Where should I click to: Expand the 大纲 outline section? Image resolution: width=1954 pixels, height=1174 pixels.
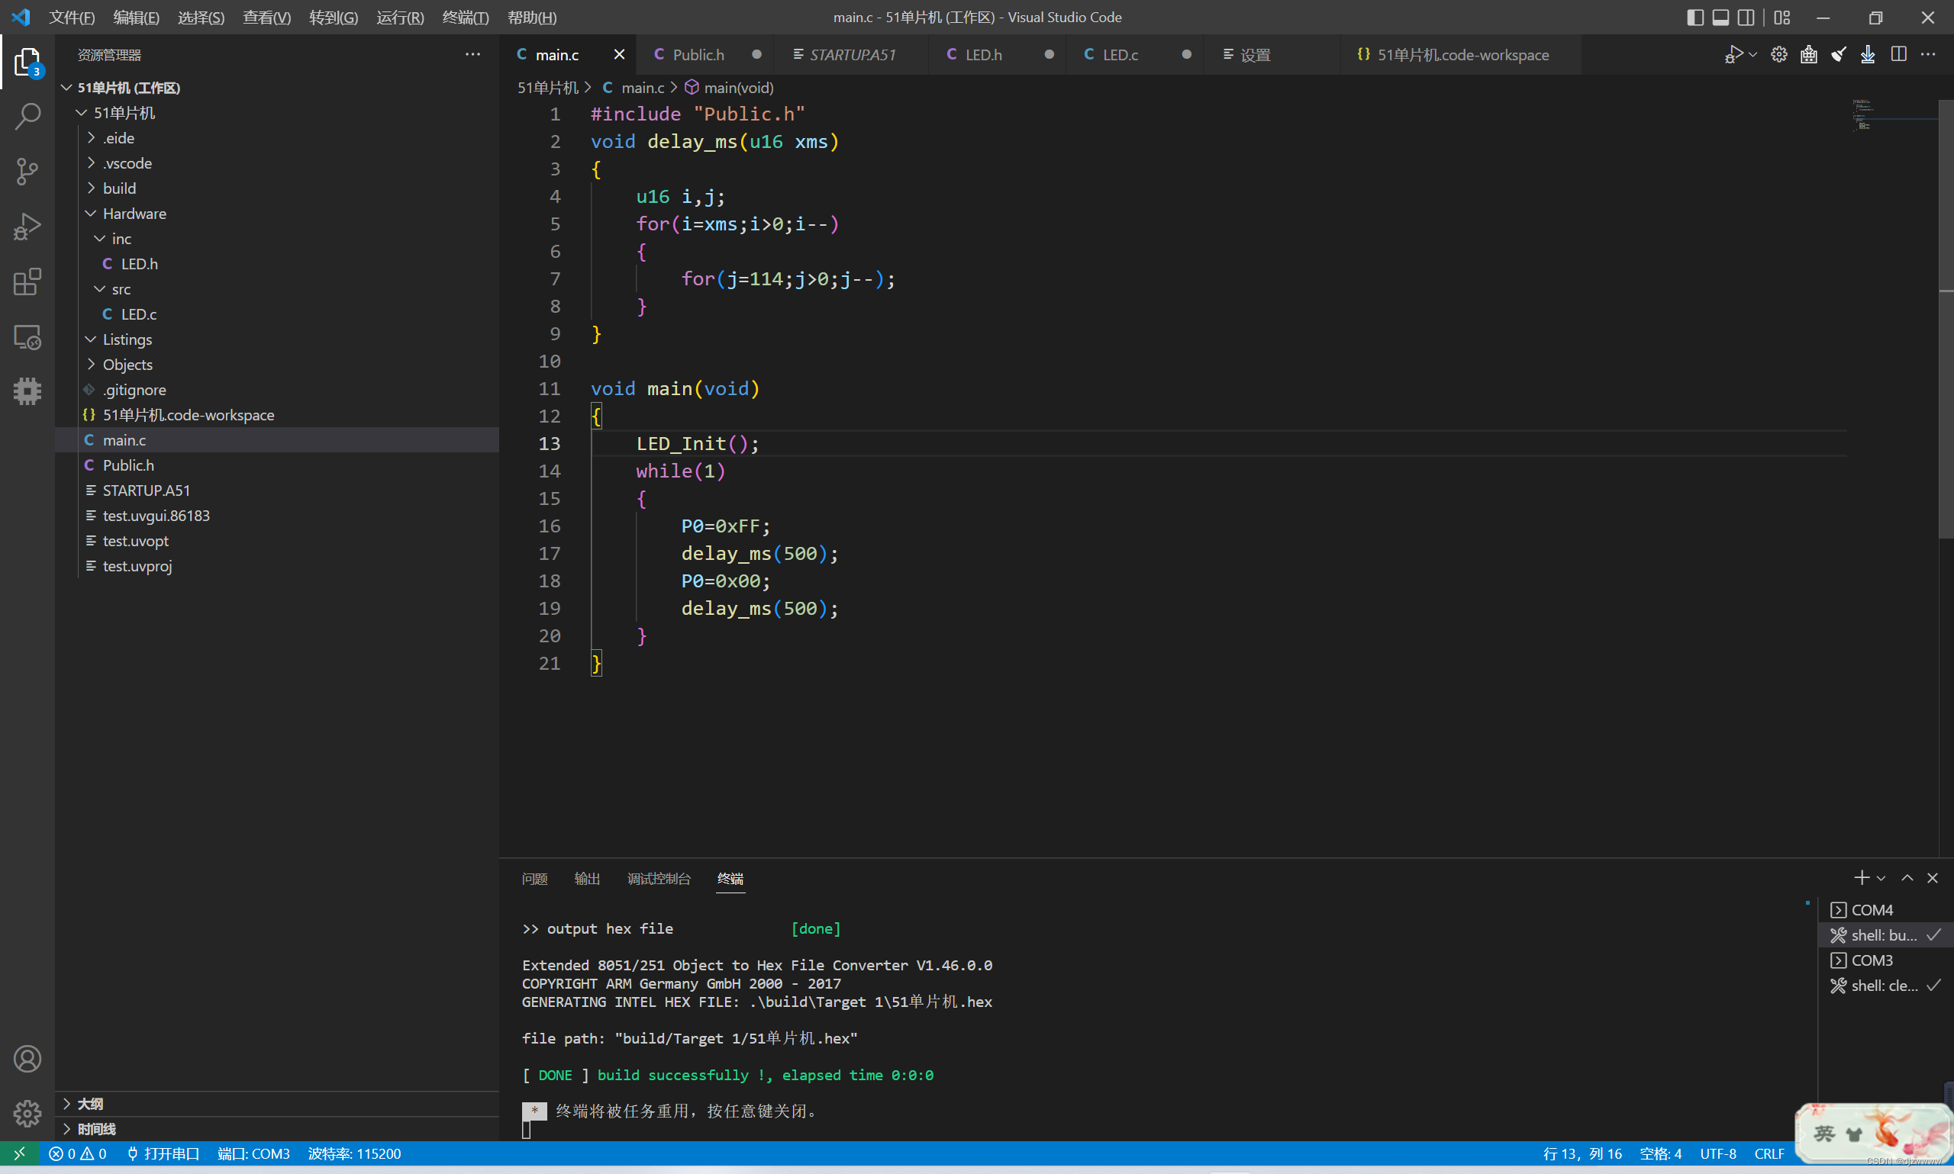coord(89,1104)
